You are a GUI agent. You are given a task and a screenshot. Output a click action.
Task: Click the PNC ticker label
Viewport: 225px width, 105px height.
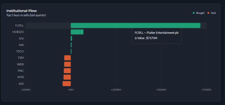21,71
